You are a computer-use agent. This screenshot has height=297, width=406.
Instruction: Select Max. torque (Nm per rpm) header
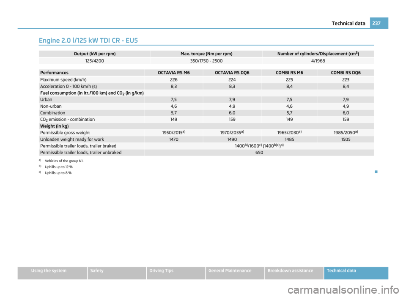coord(206,54)
